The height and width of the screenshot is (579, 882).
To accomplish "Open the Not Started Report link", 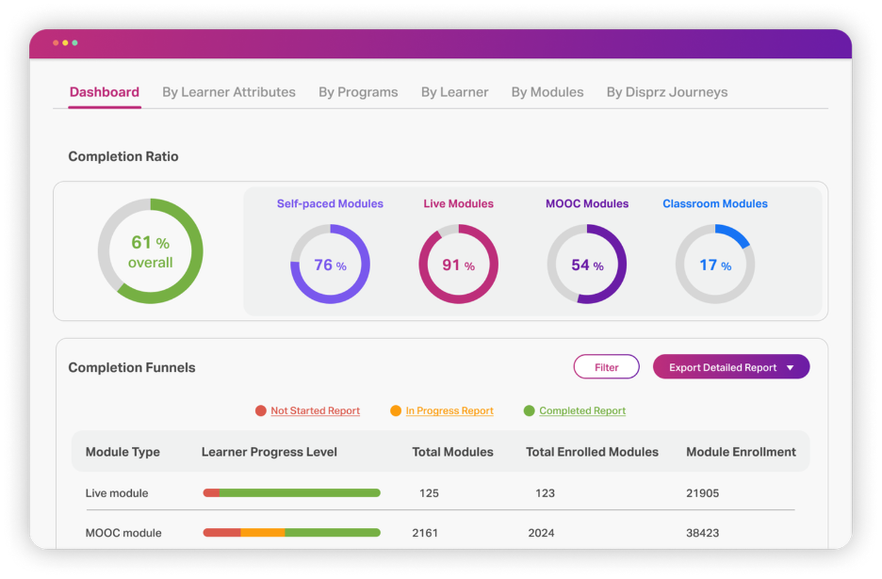I will pyautogui.click(x=316, y=411).
